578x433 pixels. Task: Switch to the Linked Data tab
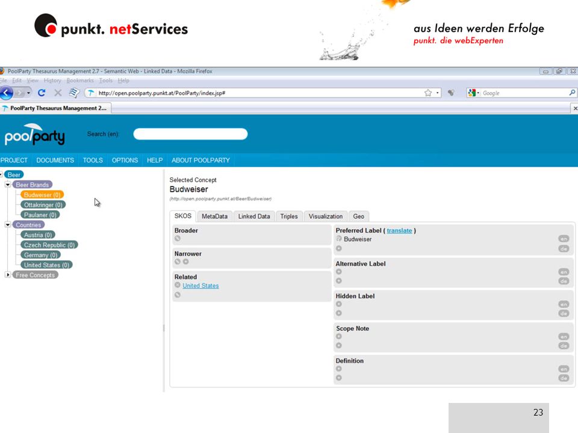click(254, 216)
